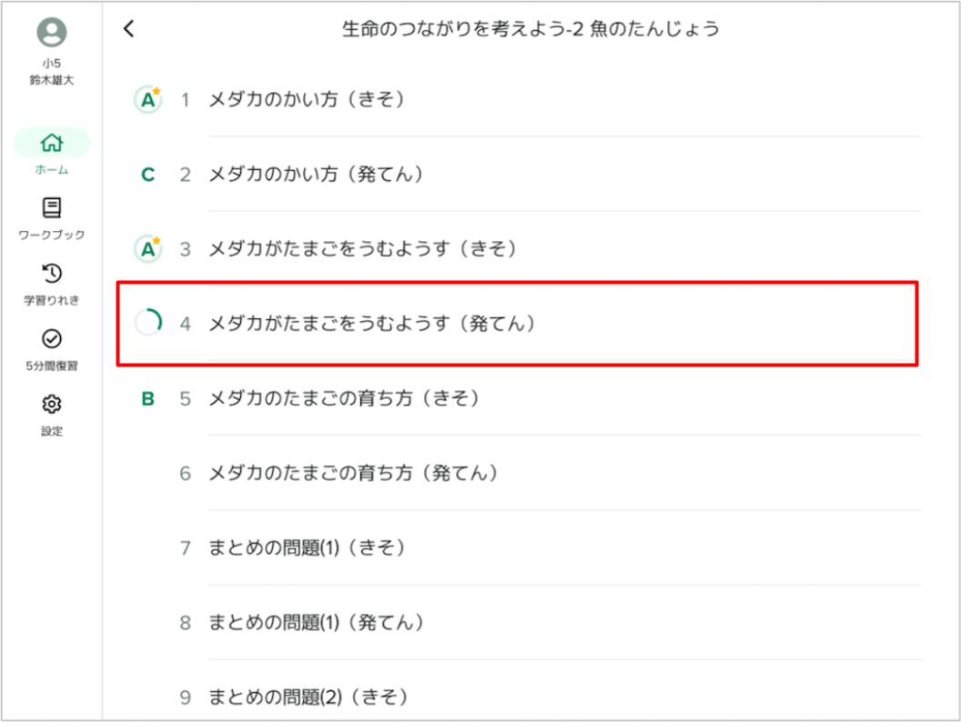961x722 pixels.
Task: Open lesson 1 メダカのかい方（きそ）
Action: [x=306, y=99]
